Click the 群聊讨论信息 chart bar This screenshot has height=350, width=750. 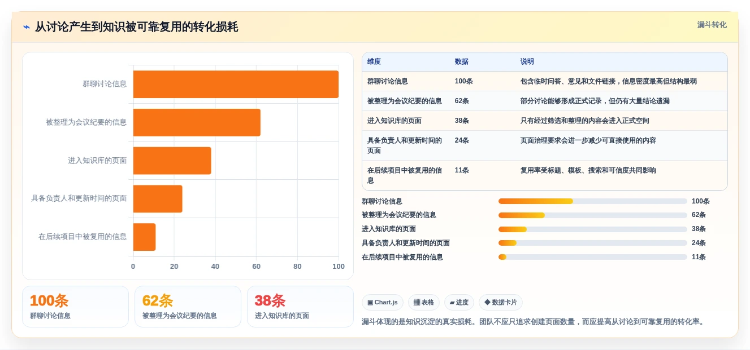236,84
